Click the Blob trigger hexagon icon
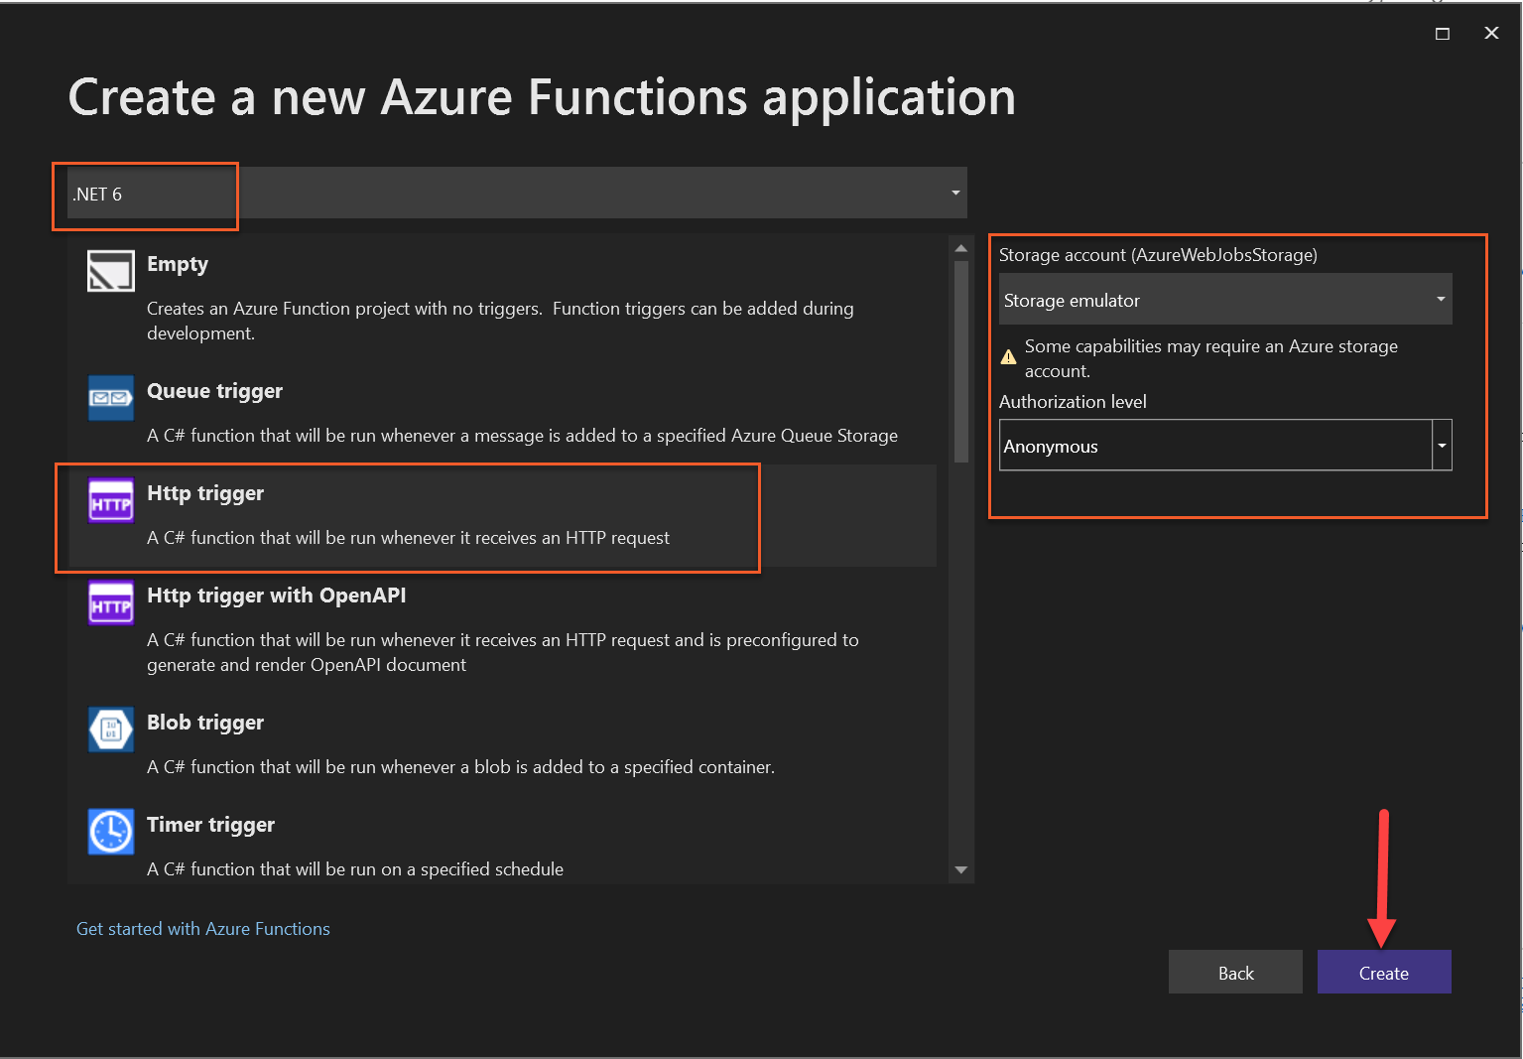1523x1059 pixels. pos(110,729)
